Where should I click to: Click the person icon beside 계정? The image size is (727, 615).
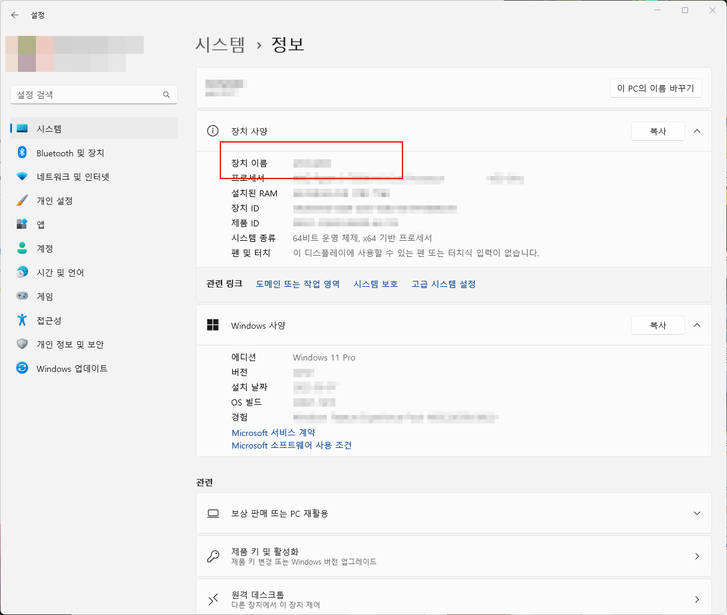coord(22,248)
